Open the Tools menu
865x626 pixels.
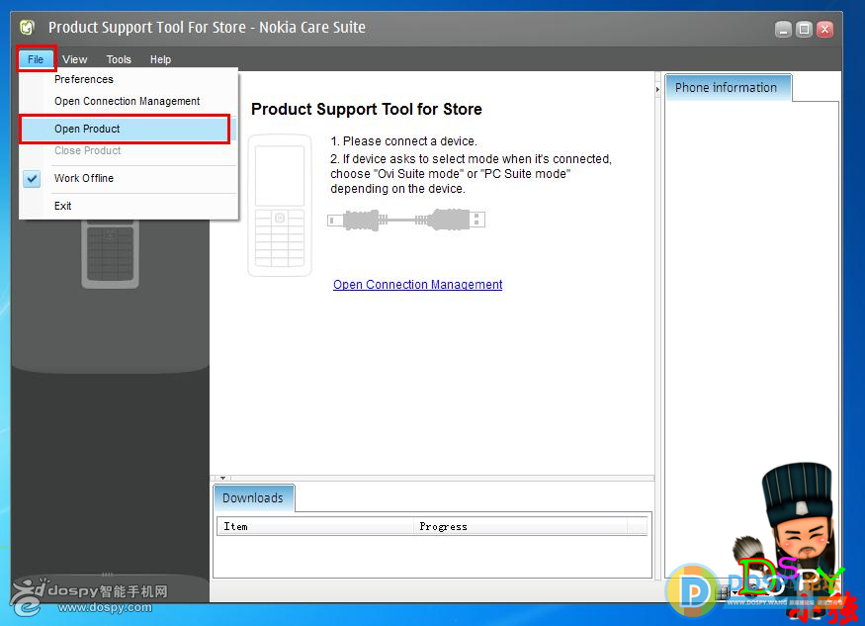point(119,59)
